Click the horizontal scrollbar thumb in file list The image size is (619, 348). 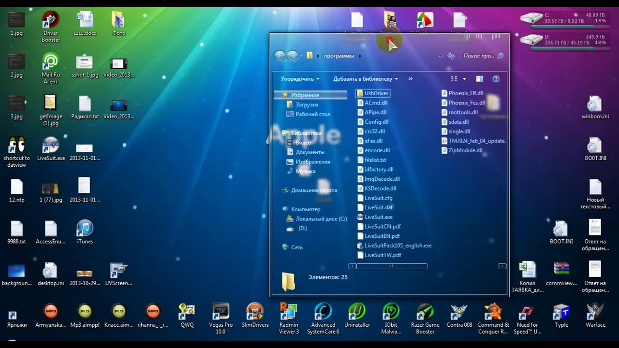click(392, 266)
